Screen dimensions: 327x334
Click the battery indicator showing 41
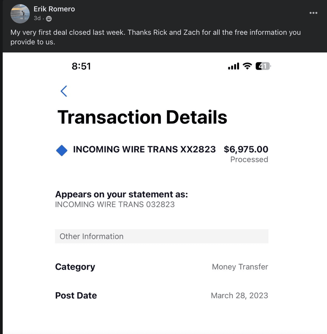[x=263, y=66]
